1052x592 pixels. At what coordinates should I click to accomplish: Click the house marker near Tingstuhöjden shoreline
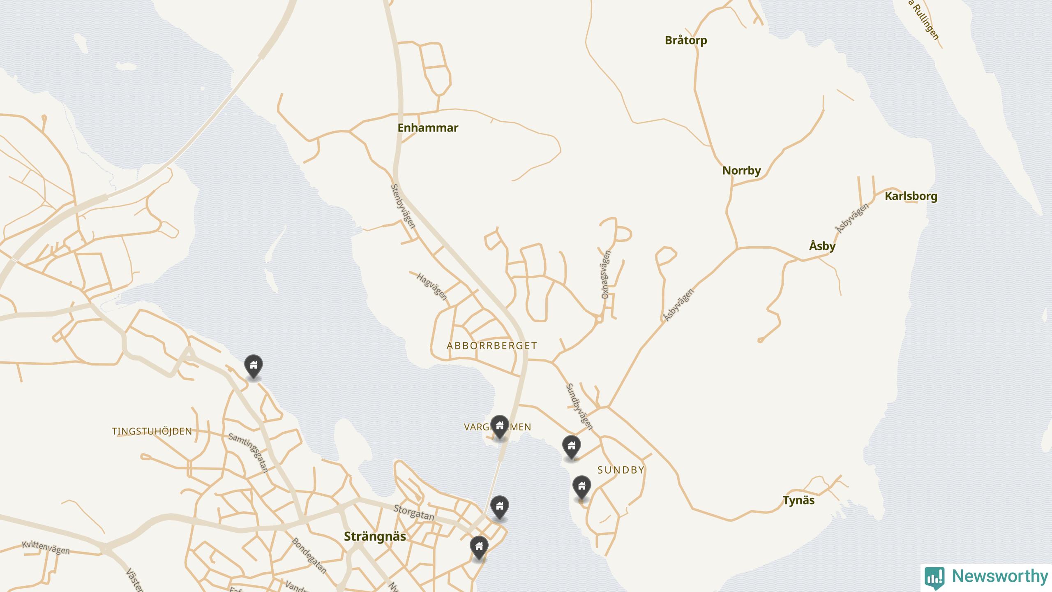254,366
